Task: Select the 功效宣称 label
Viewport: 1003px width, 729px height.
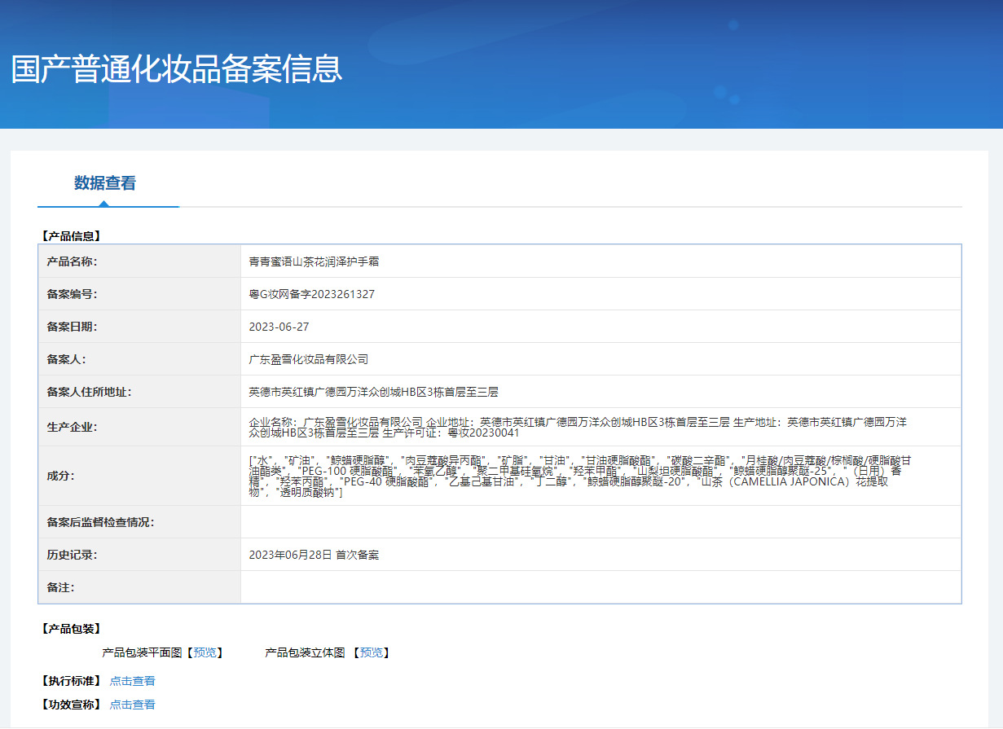Action: [70, 705]
